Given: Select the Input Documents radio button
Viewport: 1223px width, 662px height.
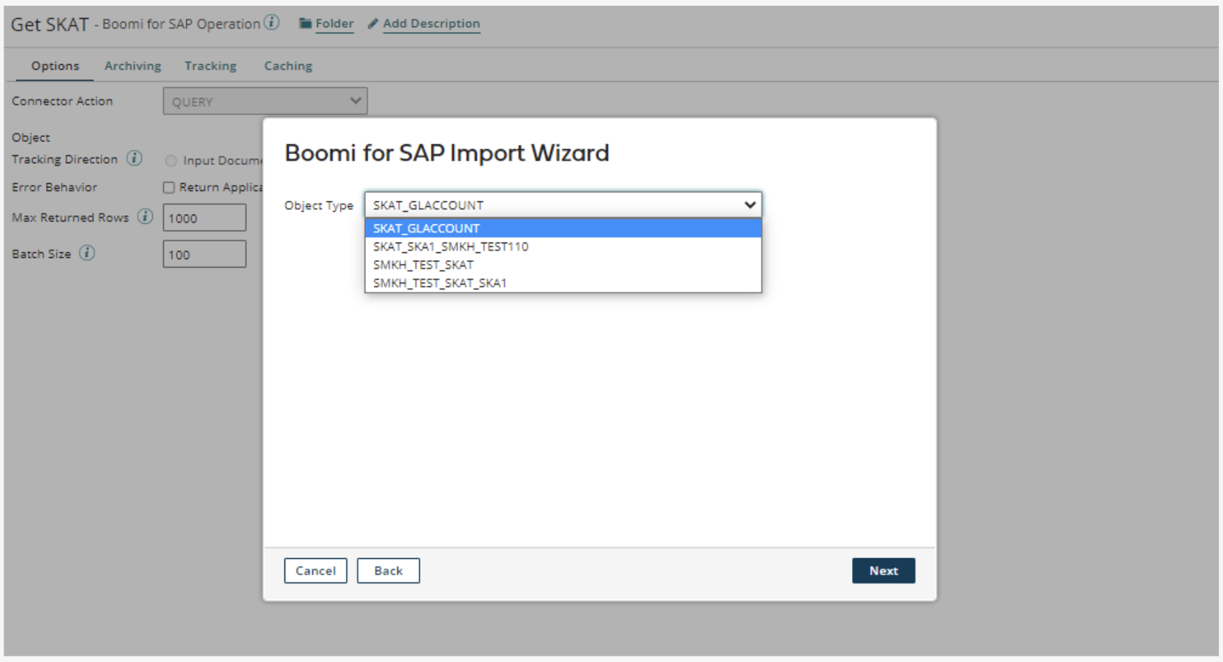Looking at the screenshot, I should coord(171,161).
